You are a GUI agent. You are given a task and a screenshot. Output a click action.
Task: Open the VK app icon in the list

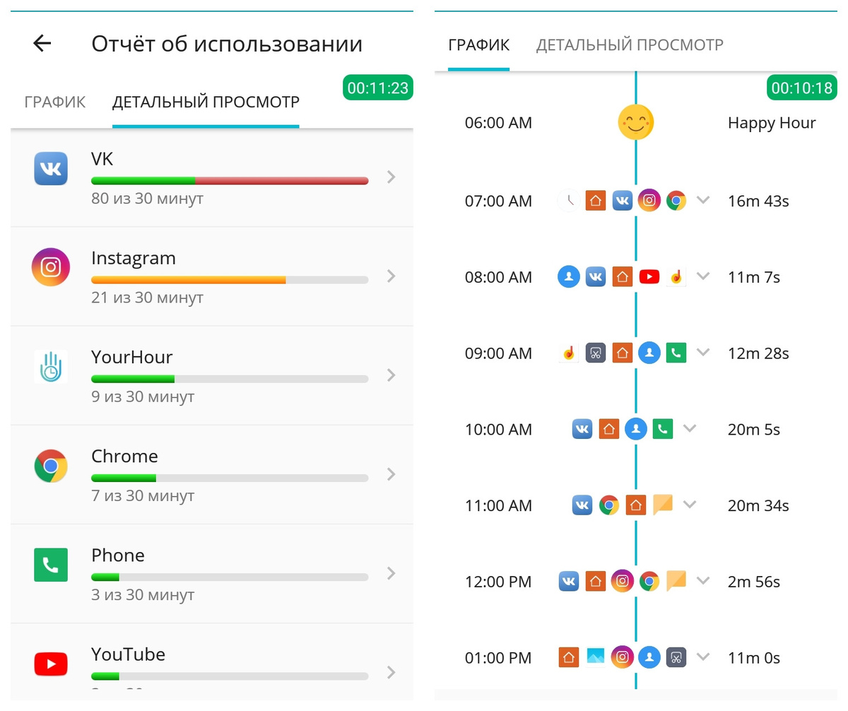point(51,169)
